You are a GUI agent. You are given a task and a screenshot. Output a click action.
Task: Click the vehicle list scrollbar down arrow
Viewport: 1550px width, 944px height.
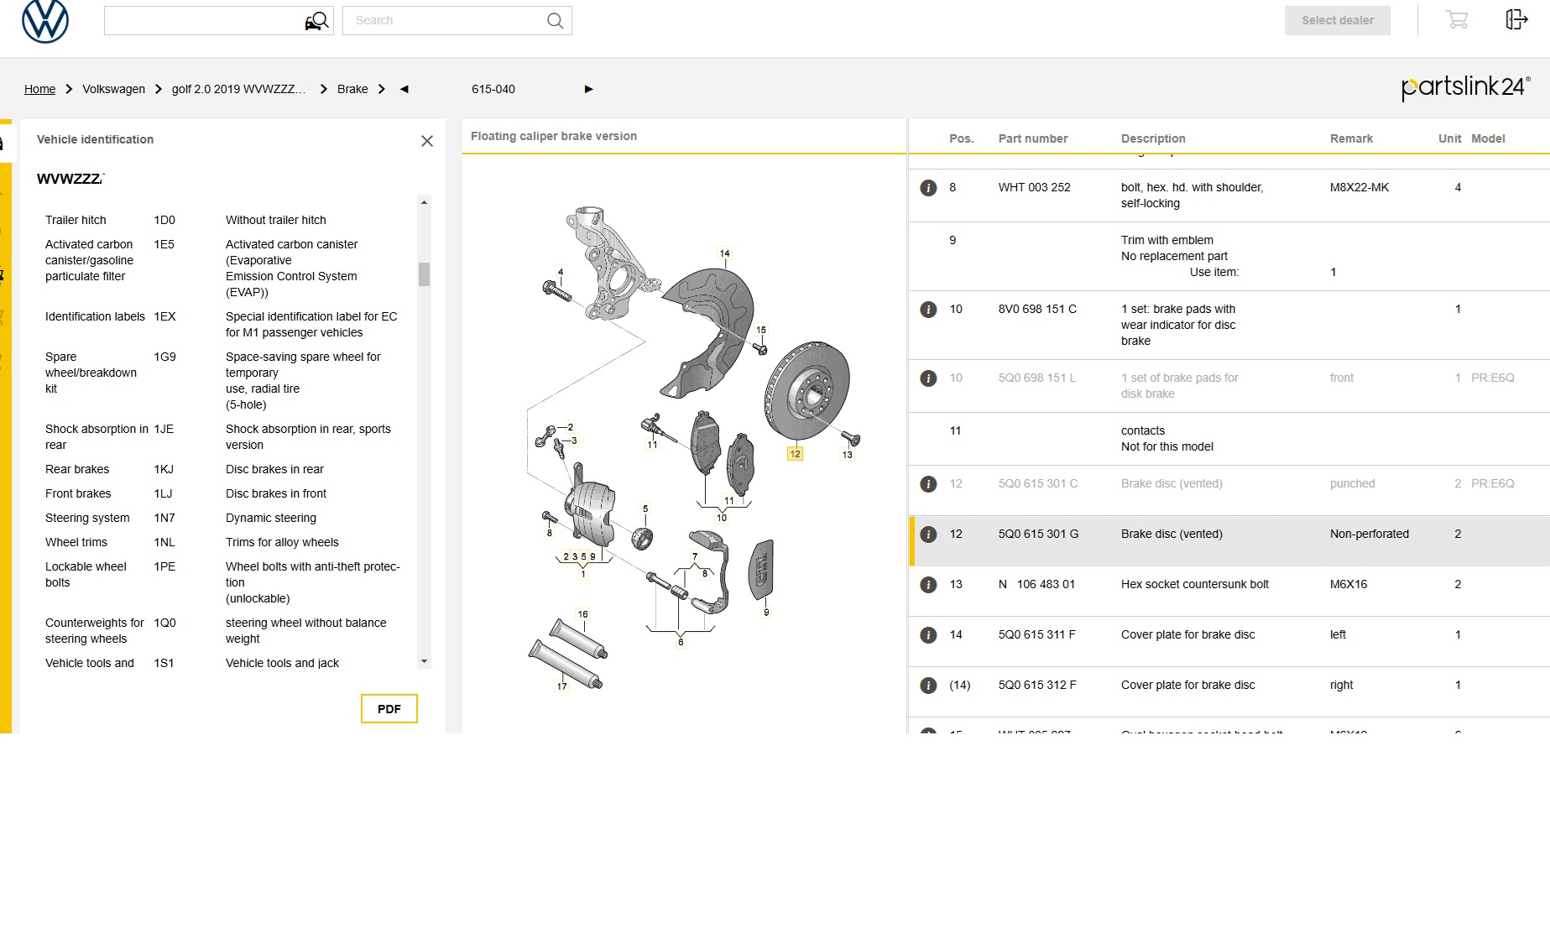tap(424, 661)
